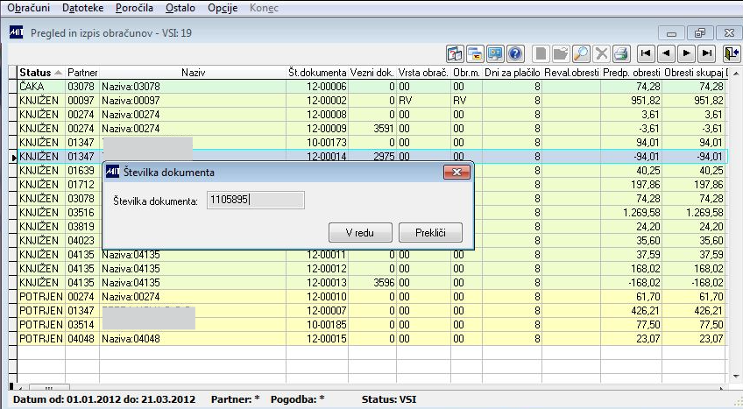Select the ČAKA status row
Viewport: 743px width, 409px height.
coord(39,87)
